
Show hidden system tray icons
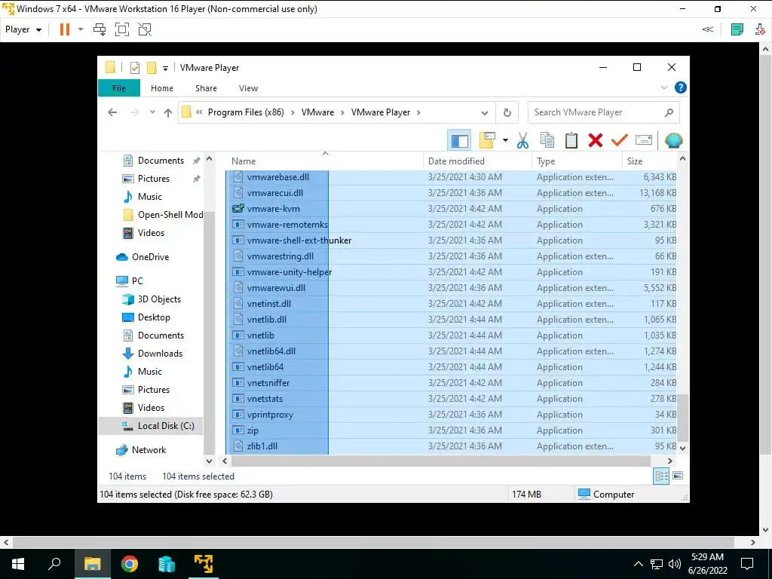pos(638,564)
